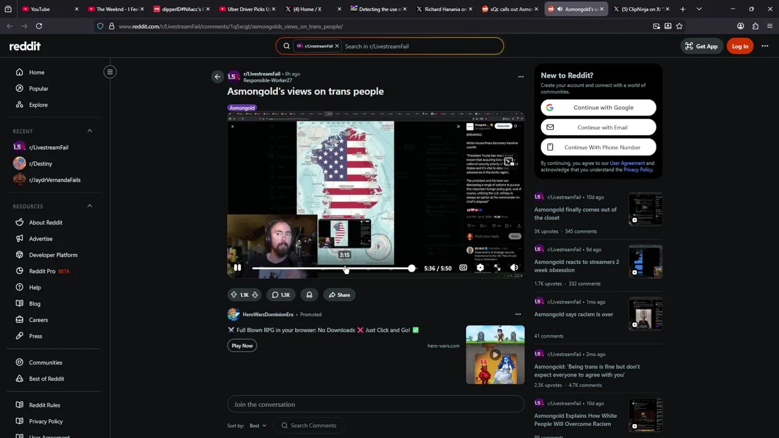Click the Search Comments field
Screen dimensions: 779x438
309,426
